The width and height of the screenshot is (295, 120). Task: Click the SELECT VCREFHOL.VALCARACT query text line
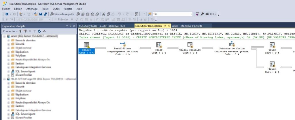point(187,34)
